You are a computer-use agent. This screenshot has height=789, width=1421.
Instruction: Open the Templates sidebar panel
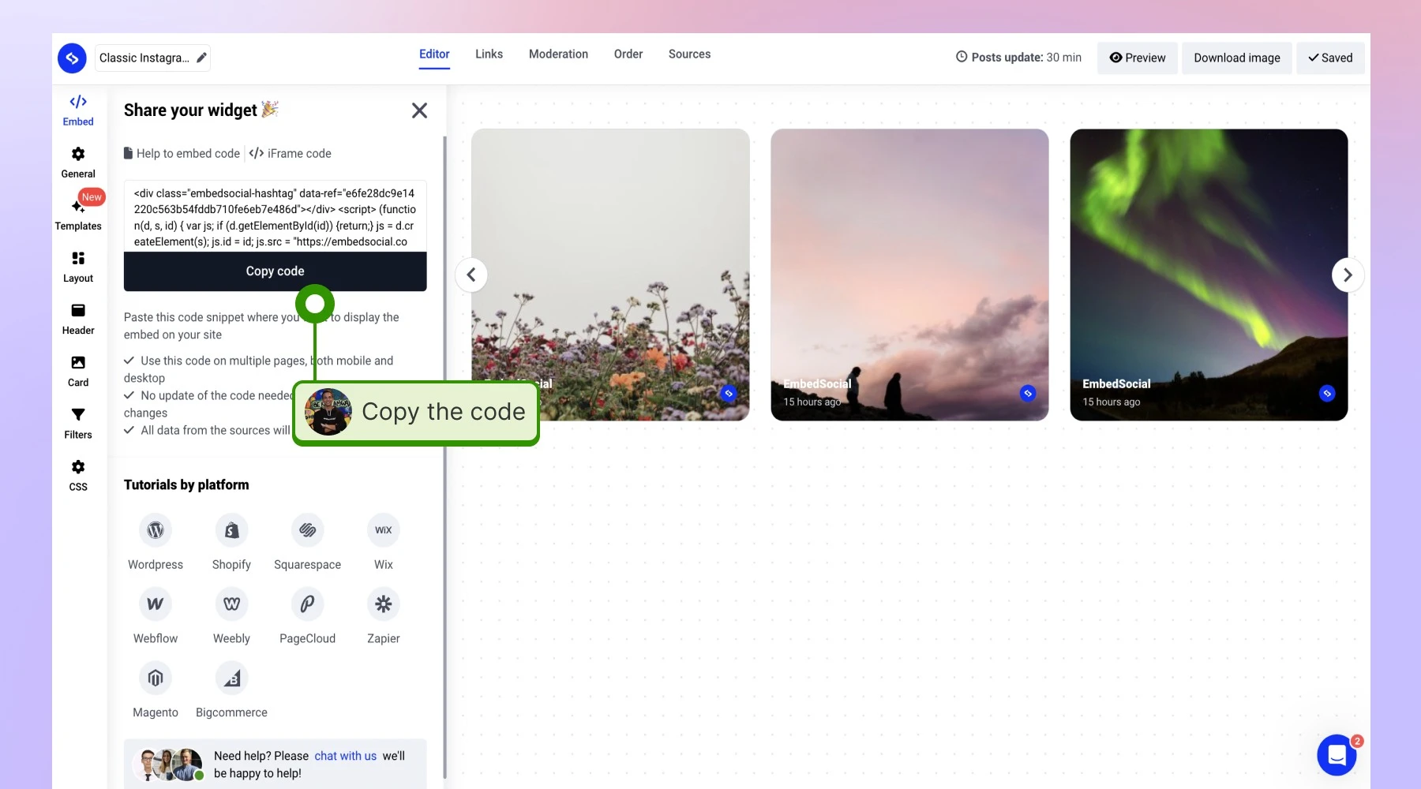click(x=78, y=215)
